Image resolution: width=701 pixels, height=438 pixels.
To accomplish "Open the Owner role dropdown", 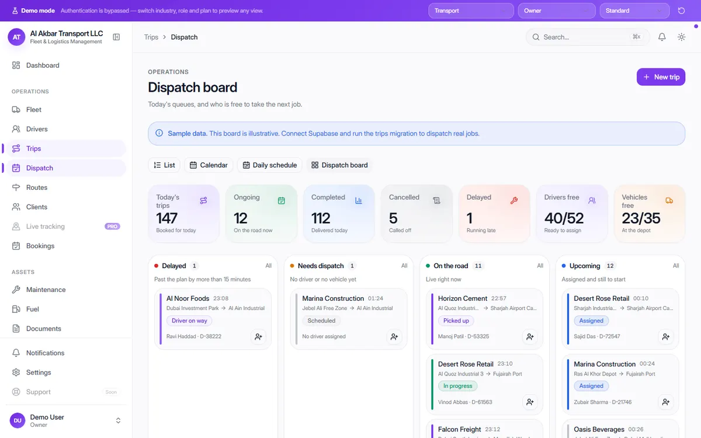I will point(557,11).
